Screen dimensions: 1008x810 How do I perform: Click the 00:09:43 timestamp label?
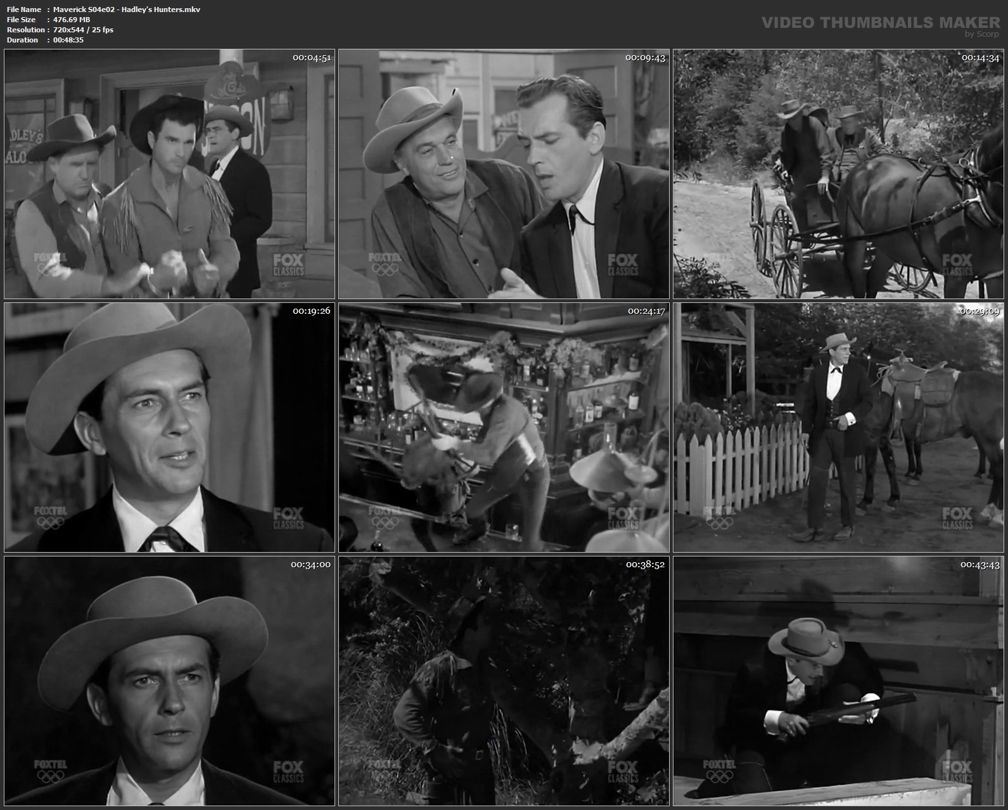tap(646, 58)
